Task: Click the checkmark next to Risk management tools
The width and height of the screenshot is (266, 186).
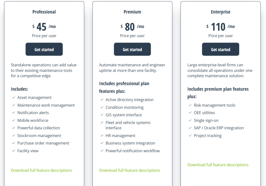Action: [x=190, y=105]
